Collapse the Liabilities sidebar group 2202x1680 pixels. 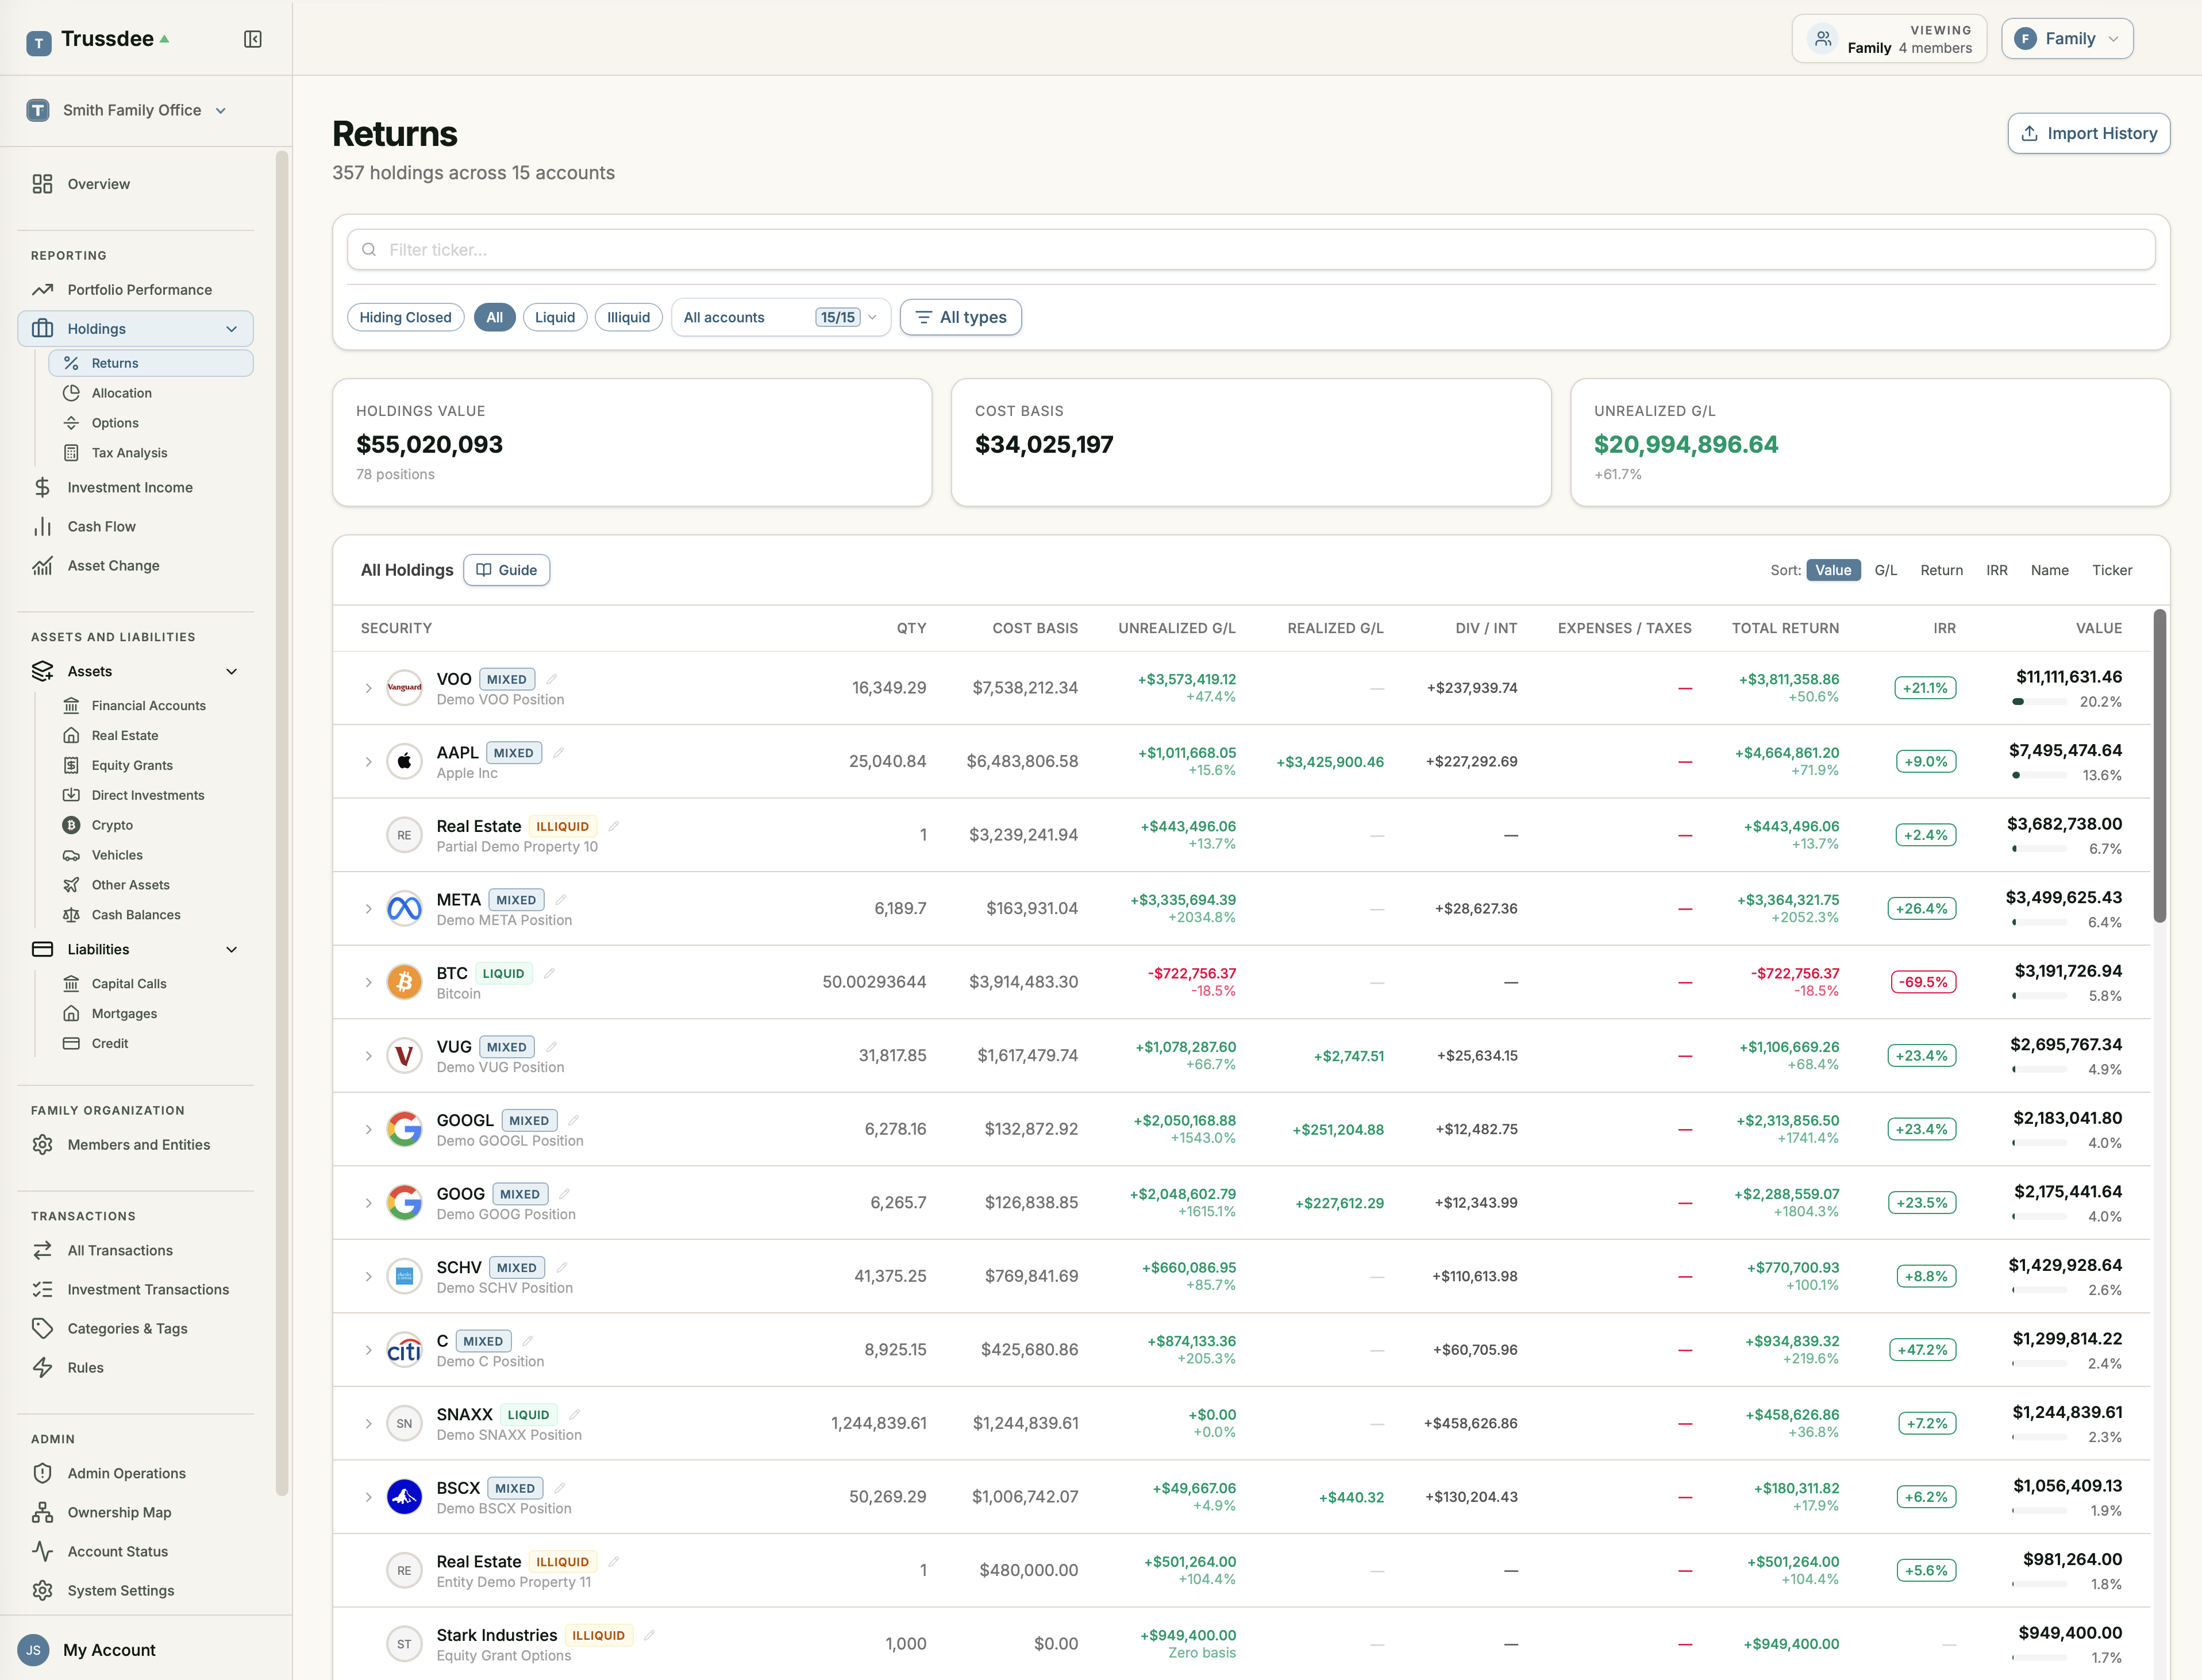(232, 949)
